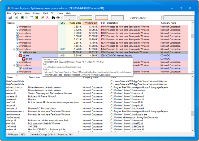Open the Process menu
199x141 pixels.
(x=36, y=13)
